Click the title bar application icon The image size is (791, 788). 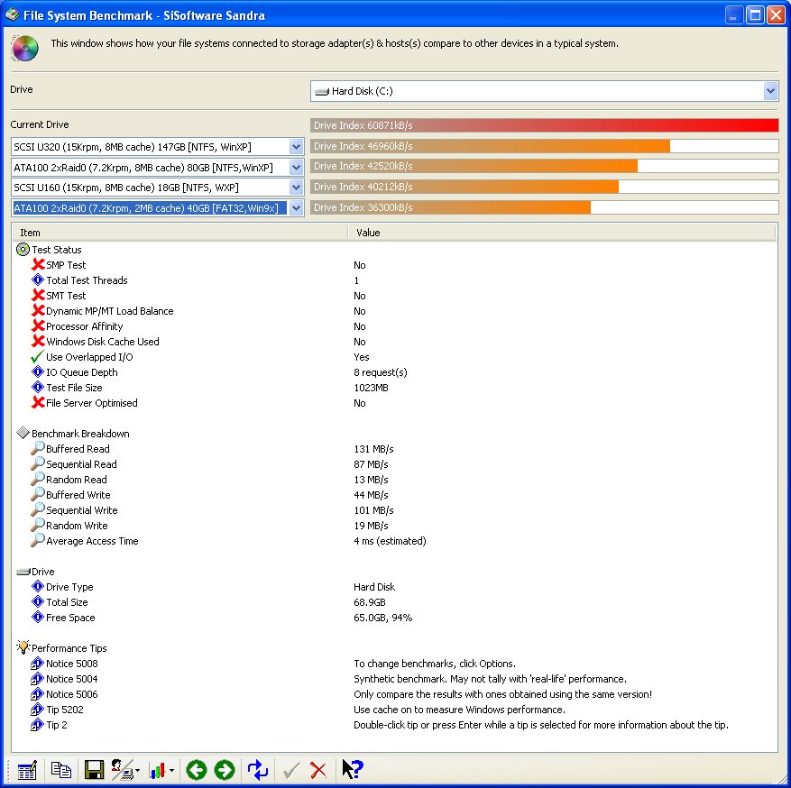(13, 15)
